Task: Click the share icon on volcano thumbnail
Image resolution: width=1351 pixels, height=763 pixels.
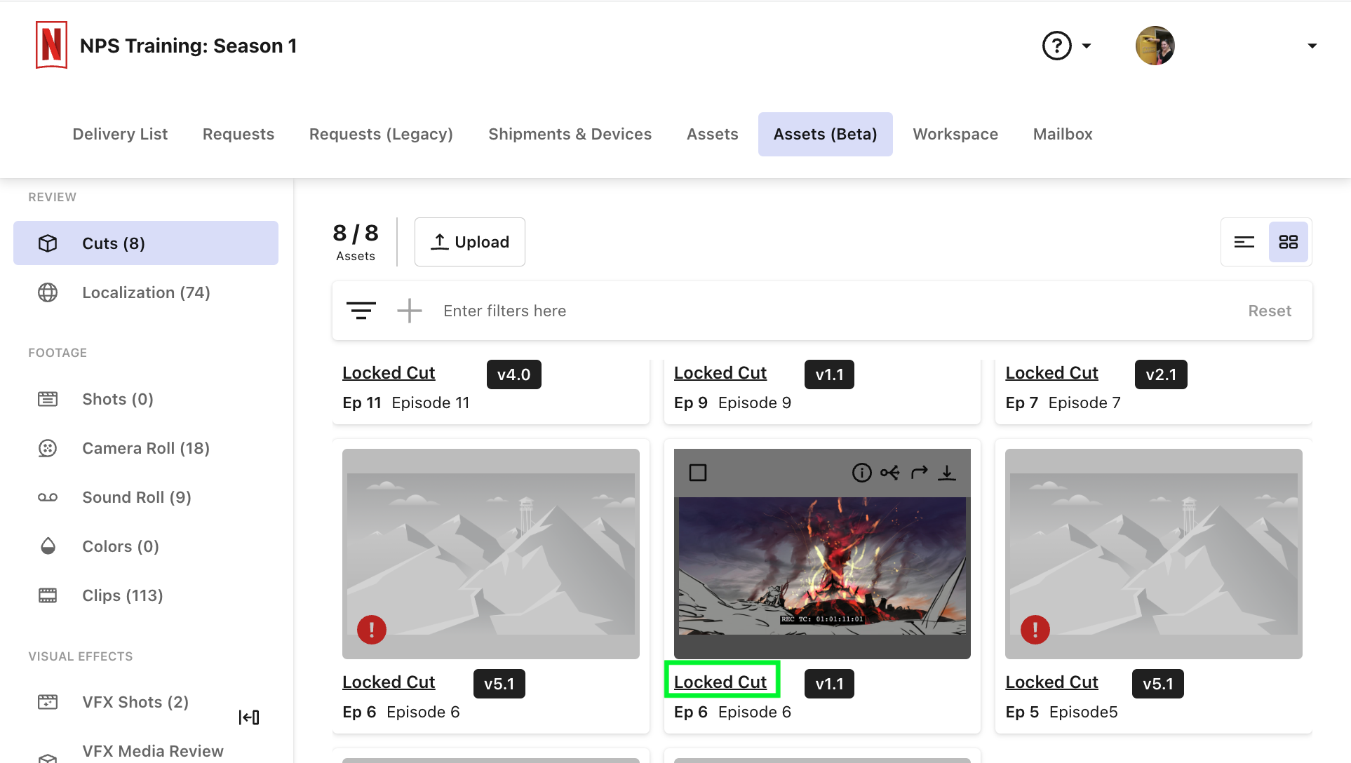Action: tap(890, 473)
